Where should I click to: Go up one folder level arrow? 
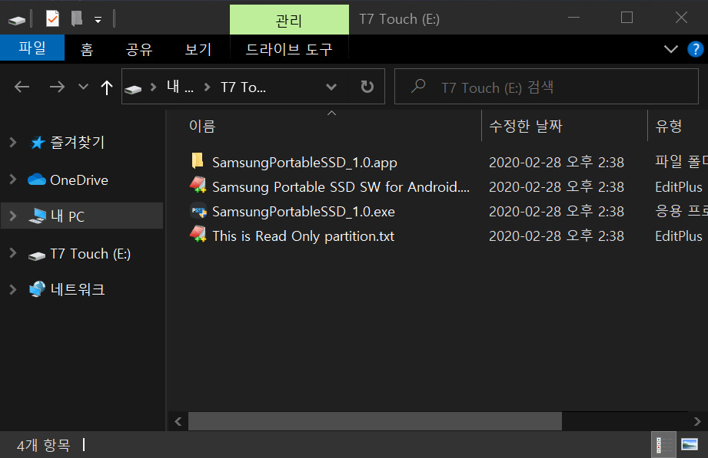(x=107, y=87)
